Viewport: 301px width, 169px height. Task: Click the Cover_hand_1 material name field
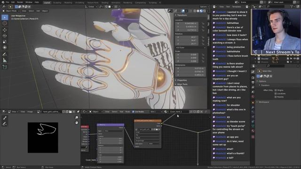coord(179,112)
